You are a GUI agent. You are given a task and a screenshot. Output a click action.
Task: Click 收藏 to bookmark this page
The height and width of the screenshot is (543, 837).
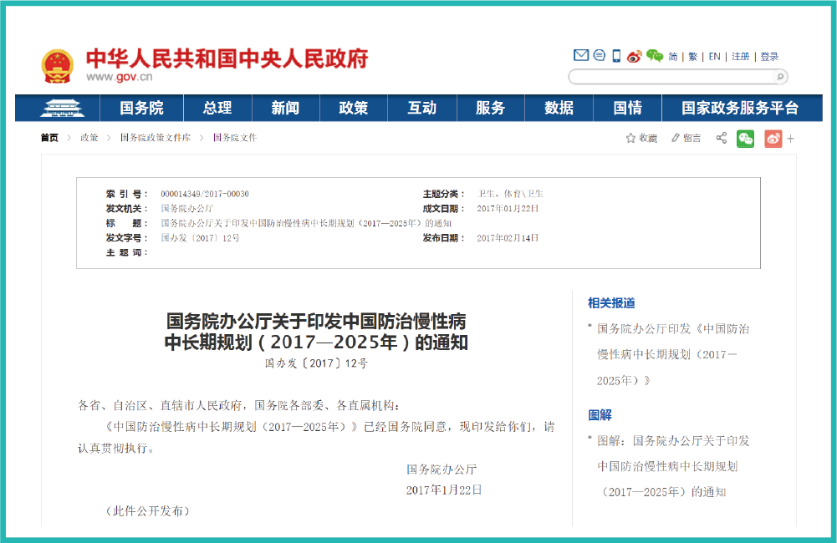[x=642, y=138]
